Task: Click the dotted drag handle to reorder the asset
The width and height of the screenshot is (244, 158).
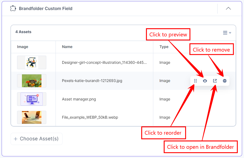Action: click(x=195, y=81)
